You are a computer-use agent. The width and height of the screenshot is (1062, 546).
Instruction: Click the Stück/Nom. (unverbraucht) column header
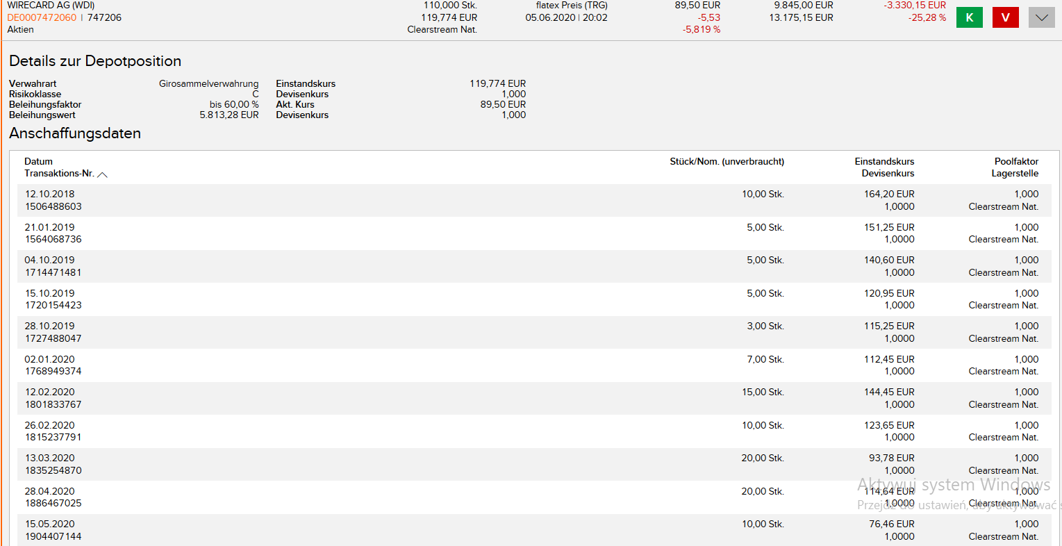pos(727,161)
